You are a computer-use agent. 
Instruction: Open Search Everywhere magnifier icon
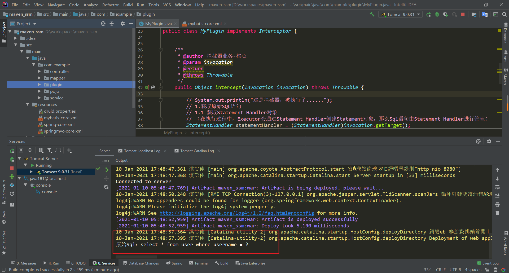tap(504, 15)
